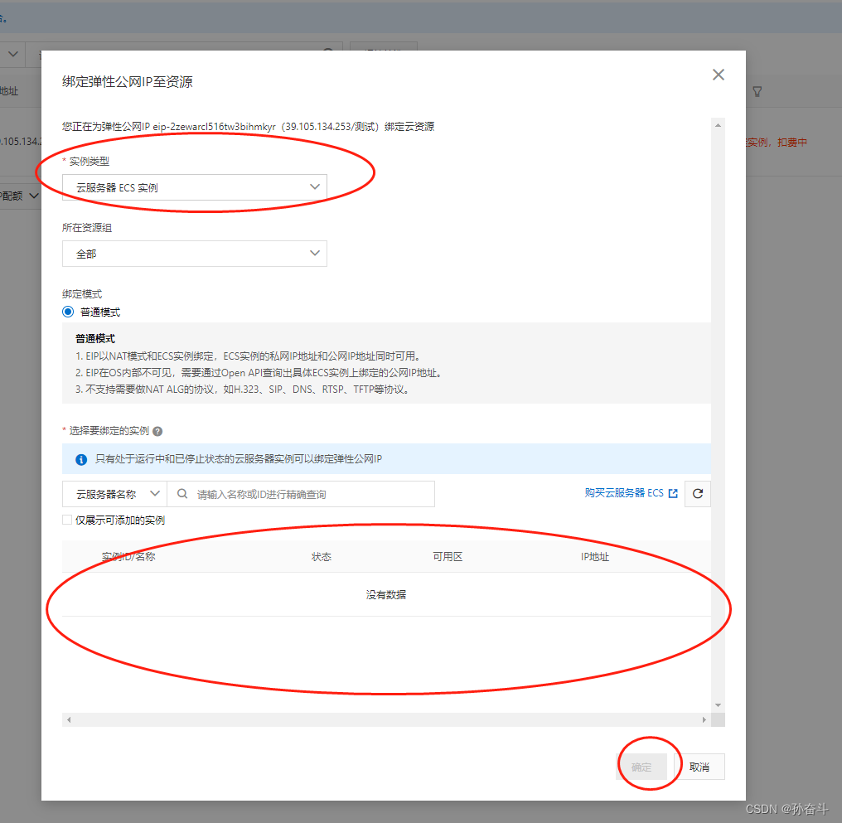Open the 购买云服务器 ECS link
842x823 pixels.
[624, 493]
